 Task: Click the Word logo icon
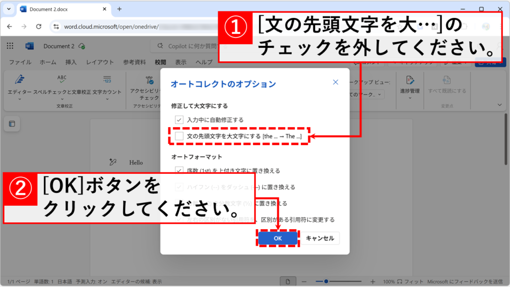tap(29, 46)
